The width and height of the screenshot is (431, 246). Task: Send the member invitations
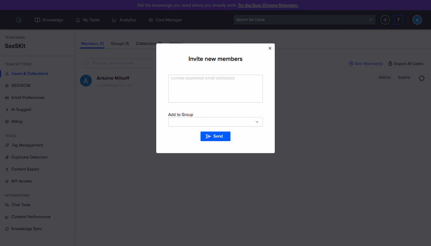[x=215, y=136]
